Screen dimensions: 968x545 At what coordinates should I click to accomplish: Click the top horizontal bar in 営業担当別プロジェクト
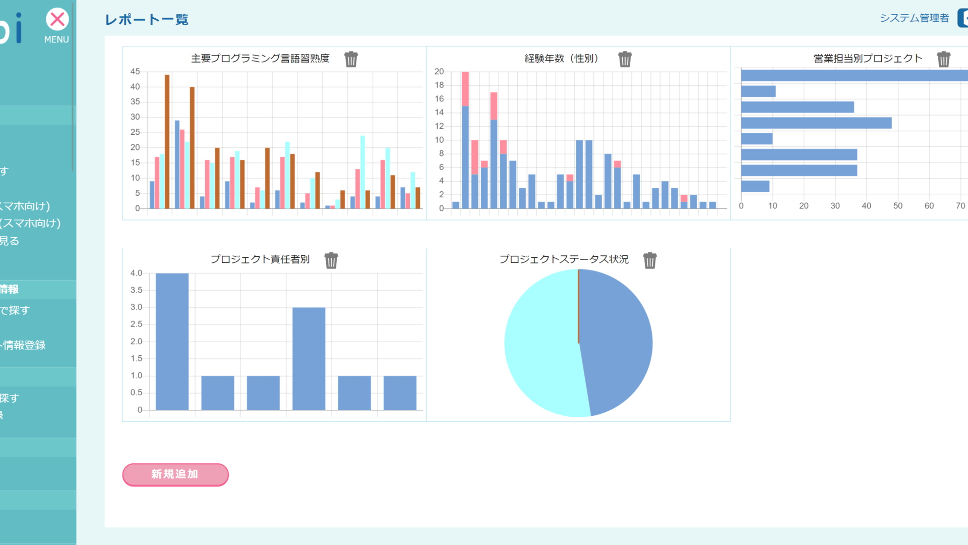pos(852,76)
